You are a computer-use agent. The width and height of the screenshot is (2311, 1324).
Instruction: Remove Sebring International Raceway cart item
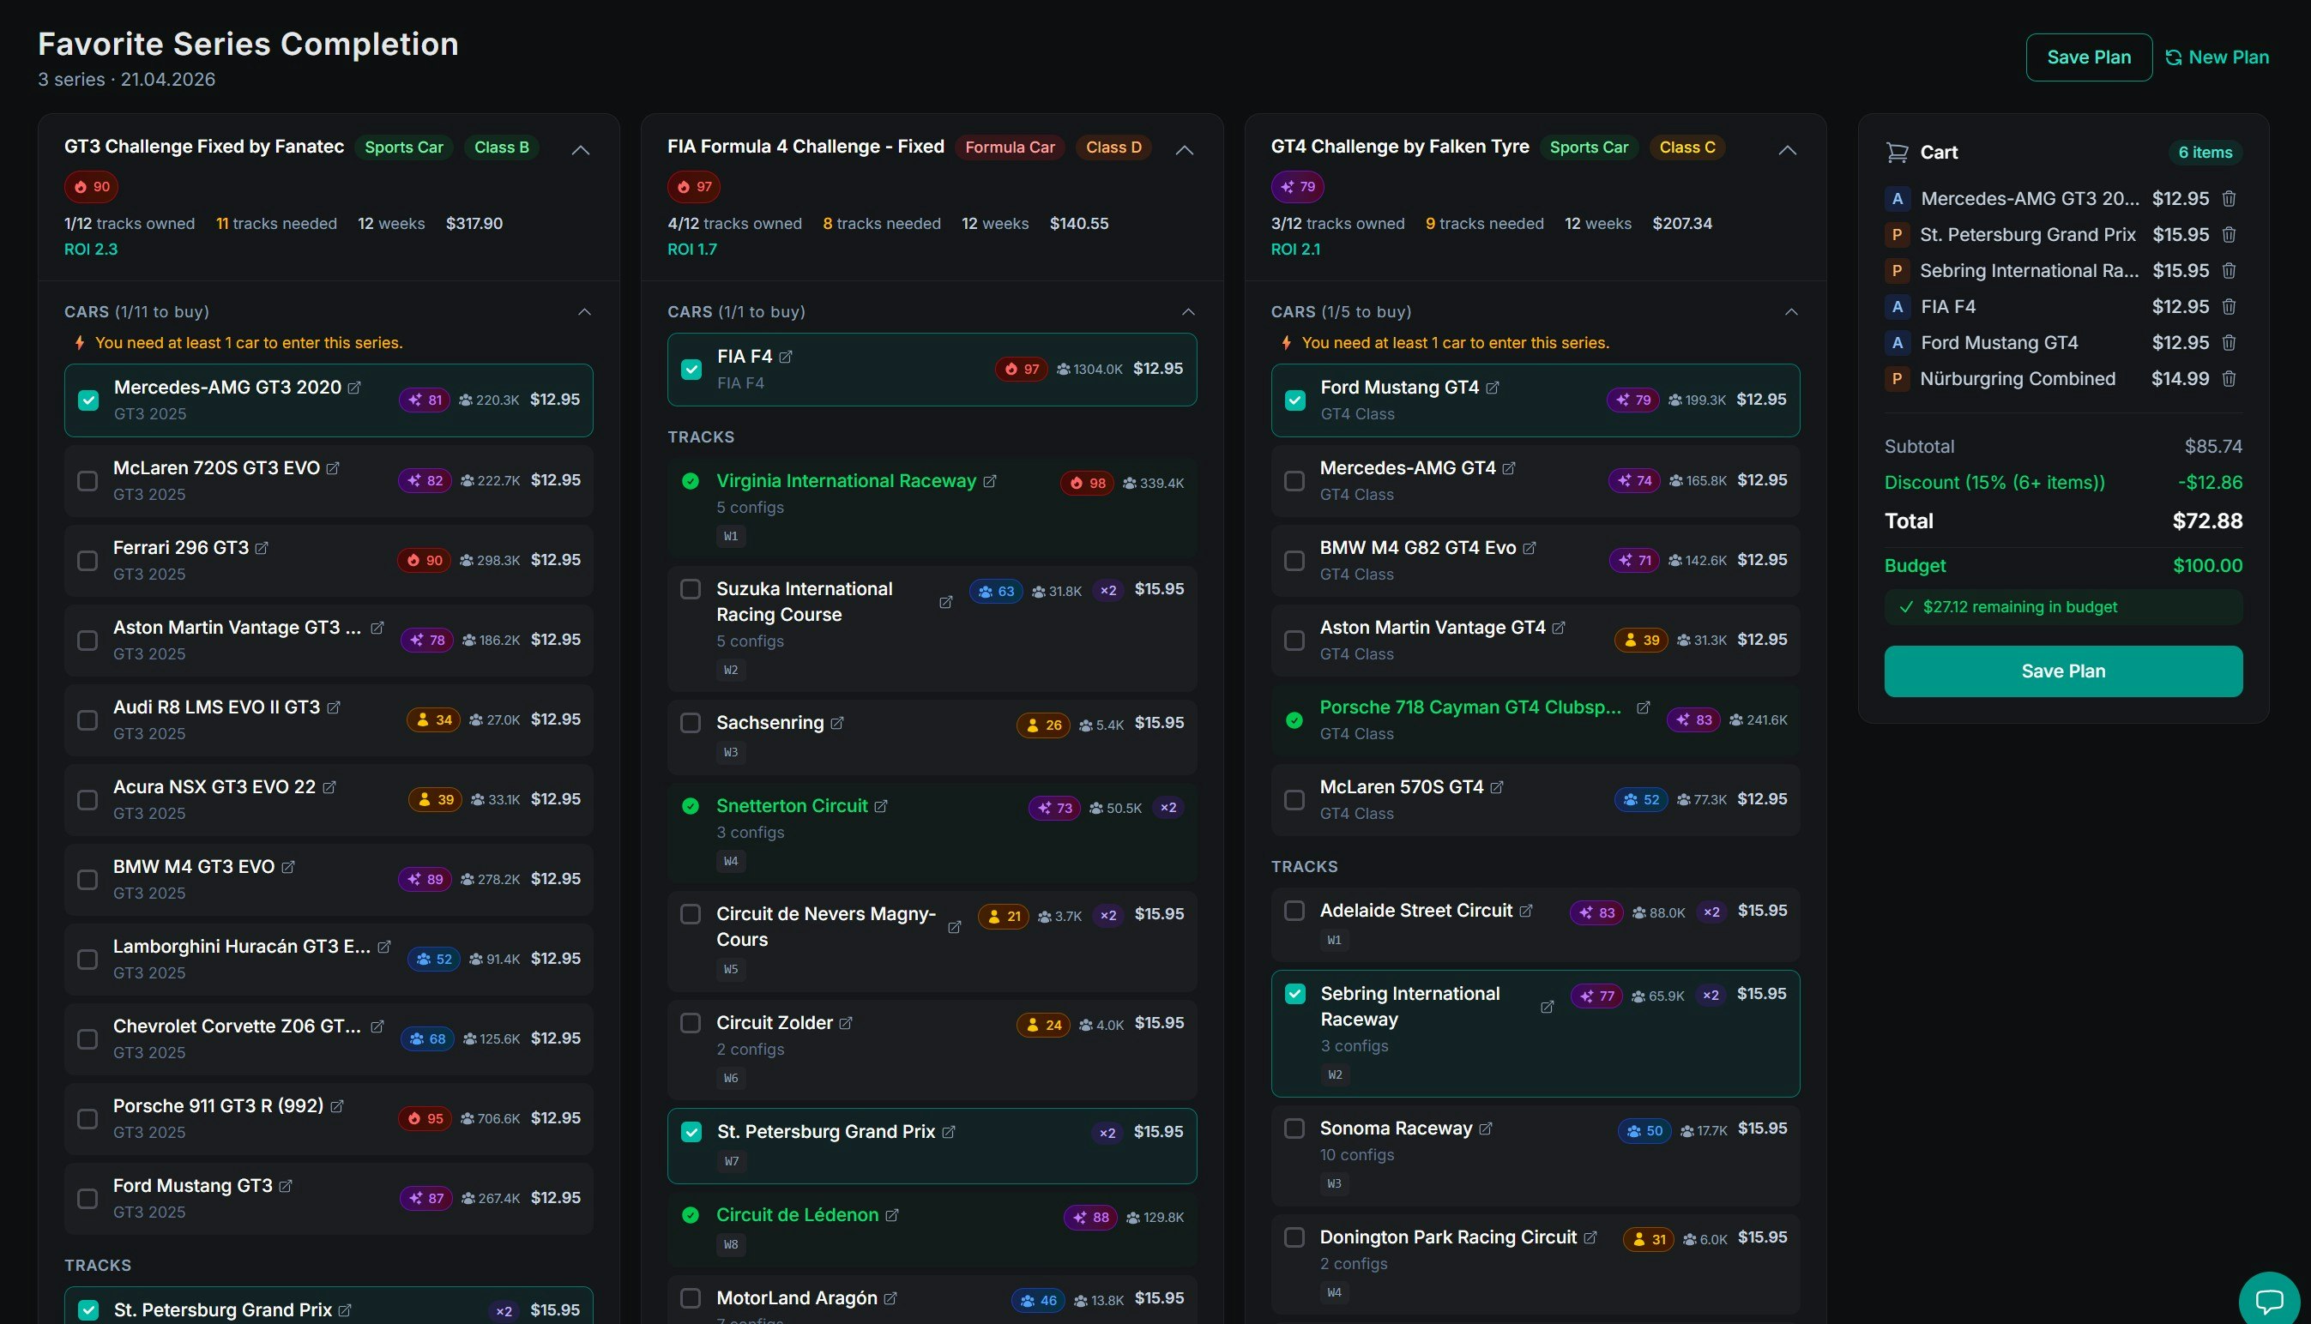tap(2229, 271)
